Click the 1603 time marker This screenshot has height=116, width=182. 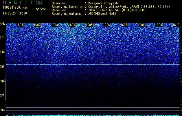pyautogui.click(x=54, y=25)
